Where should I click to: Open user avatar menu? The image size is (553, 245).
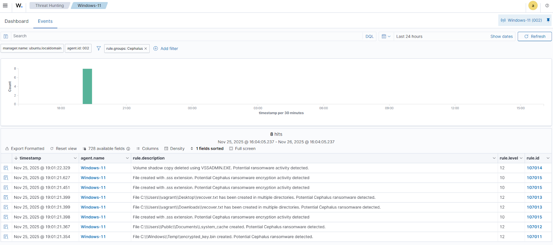[x=533, y=6]
